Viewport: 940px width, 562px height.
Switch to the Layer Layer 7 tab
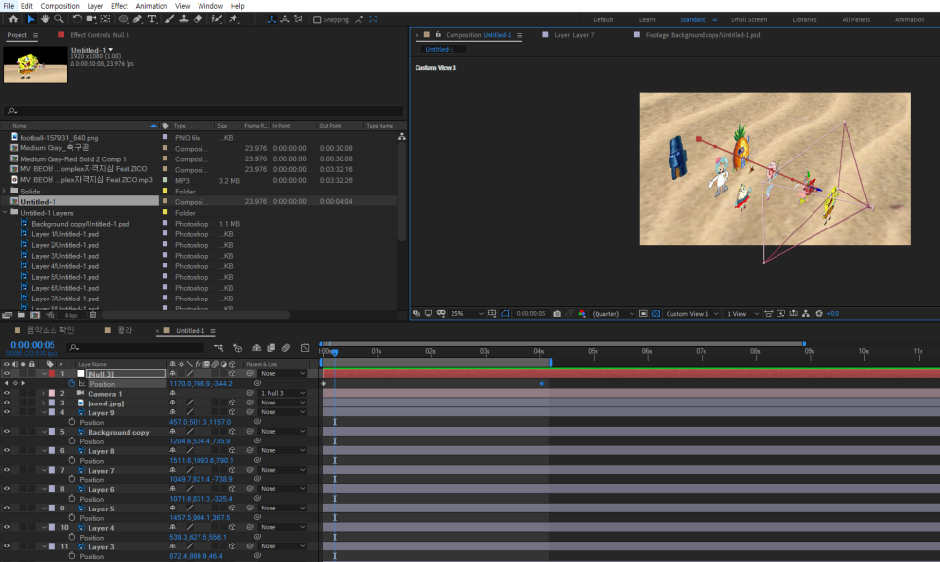[x=574, y=35]
